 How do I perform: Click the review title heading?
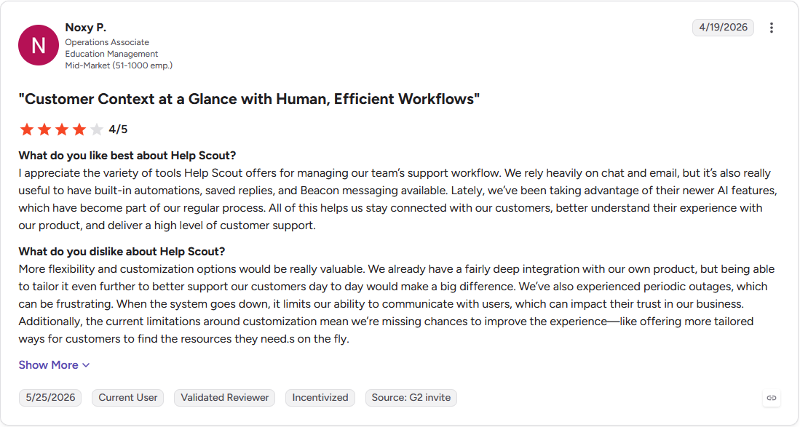click(x=249, y=99)
